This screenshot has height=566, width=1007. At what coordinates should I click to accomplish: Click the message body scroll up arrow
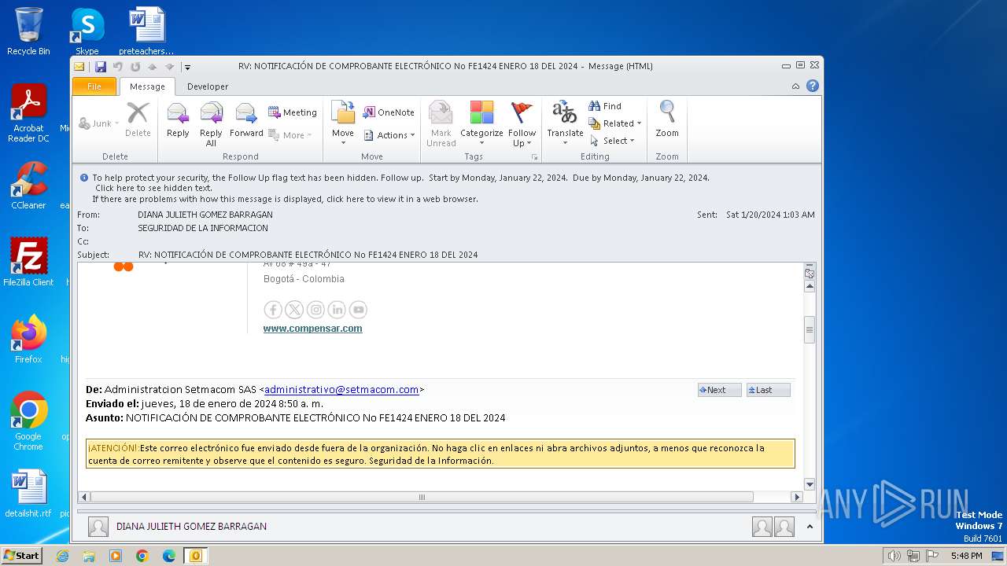click(x=810, y=286)
